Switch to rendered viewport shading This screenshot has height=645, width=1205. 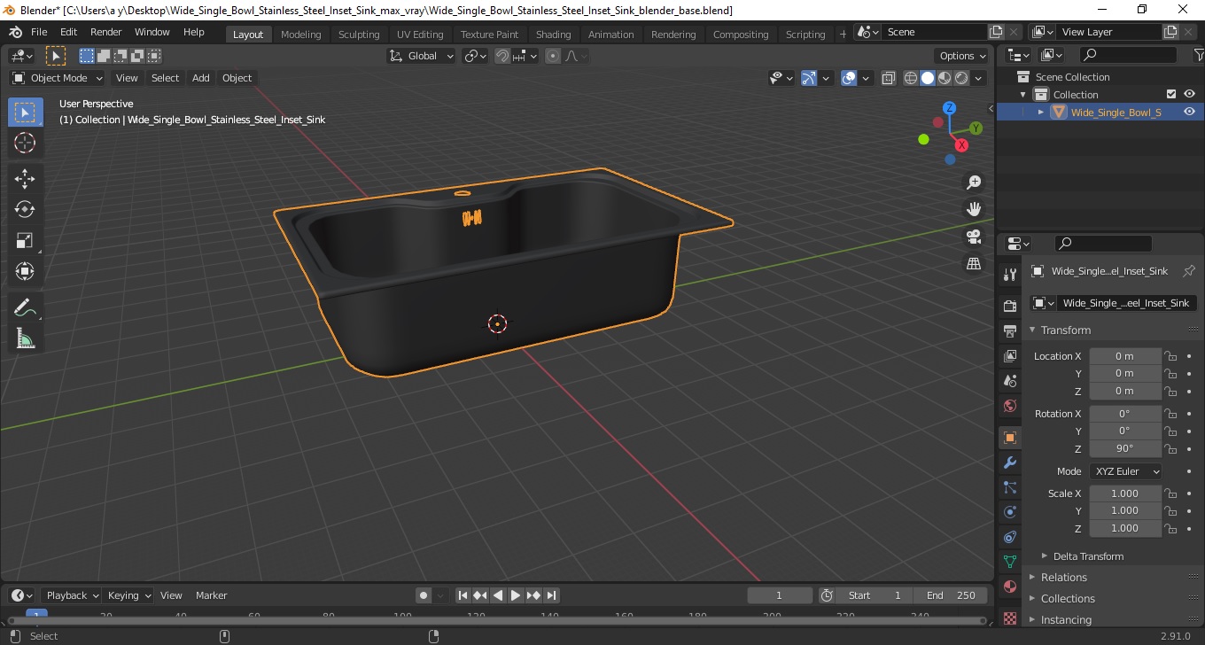pyautogui.click(x=961, y=78)
